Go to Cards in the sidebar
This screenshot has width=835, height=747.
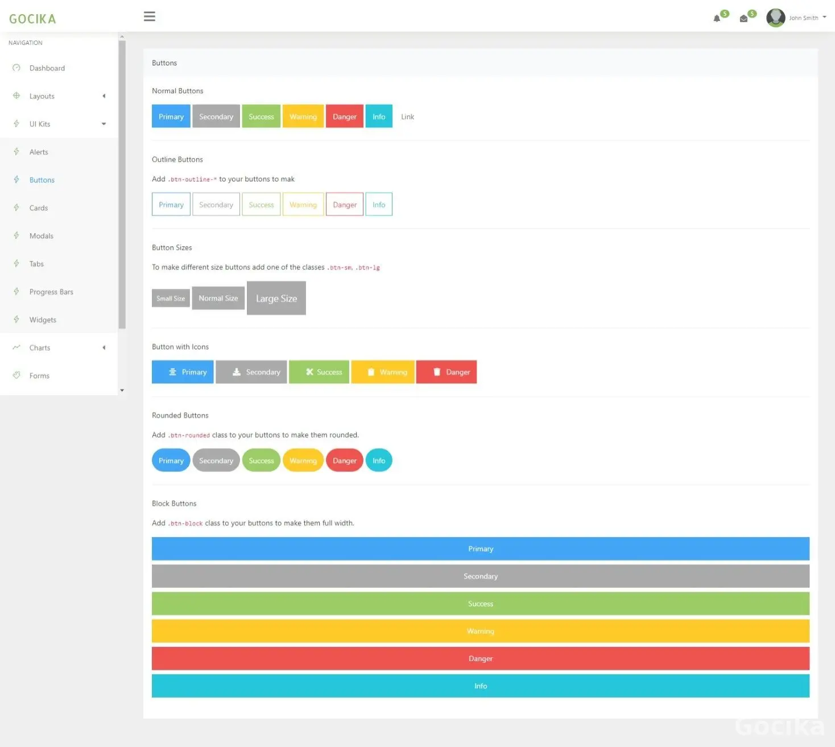pos(39,208)
